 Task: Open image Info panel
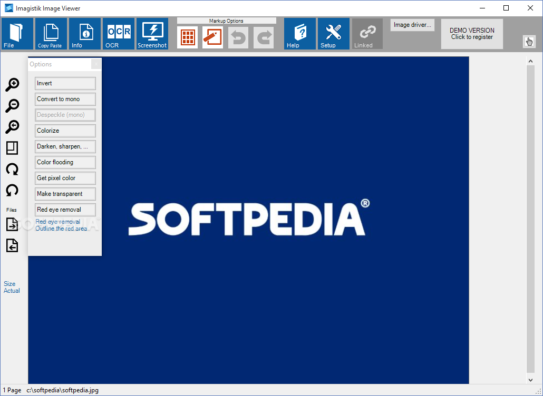[85, 34]
